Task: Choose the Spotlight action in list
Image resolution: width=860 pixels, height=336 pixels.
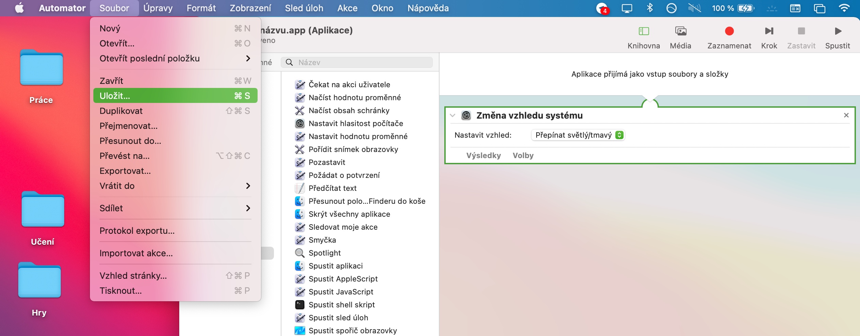Action: pos(324,253)
